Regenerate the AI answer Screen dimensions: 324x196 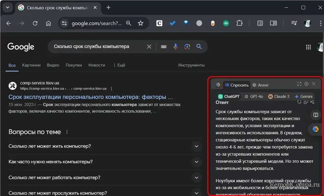coord(299,102)
